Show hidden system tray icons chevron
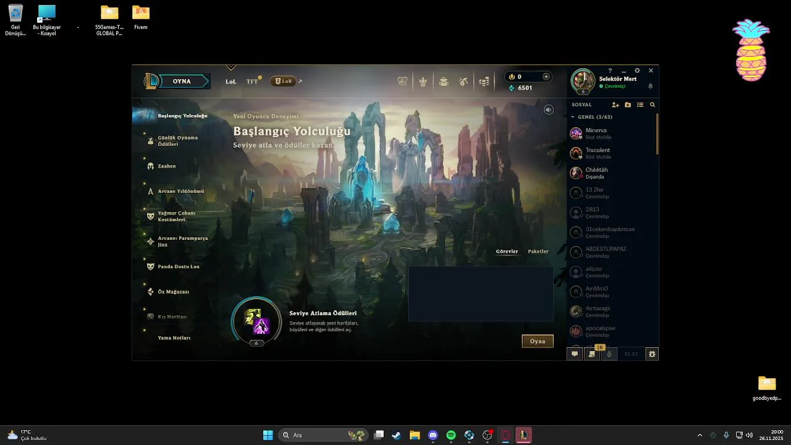 click(700, 435)
